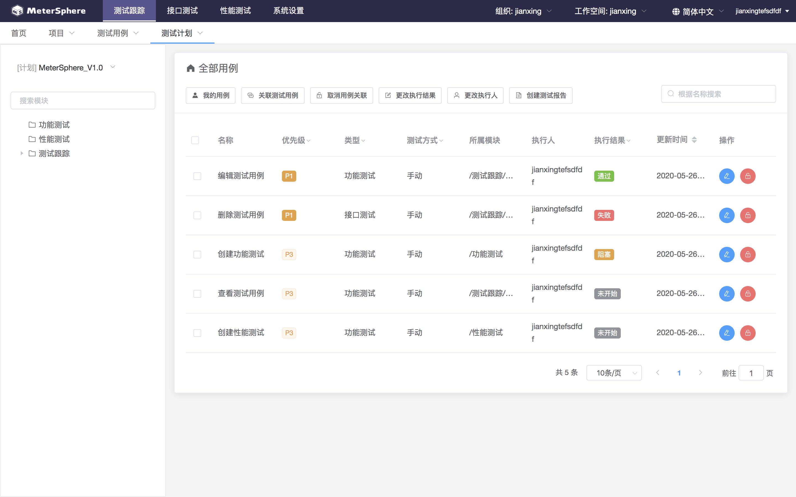
Task: Switch to the 接口测试 top tab
Action: [x=182, y=11]
